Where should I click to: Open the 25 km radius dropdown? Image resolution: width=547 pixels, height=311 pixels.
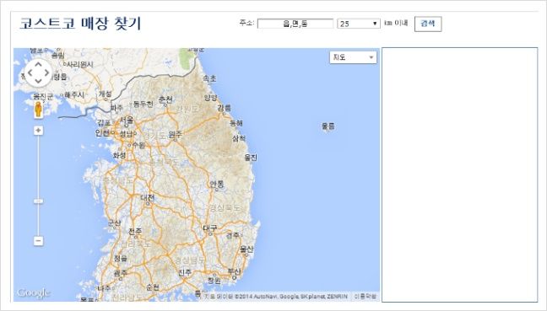[359, 24]
